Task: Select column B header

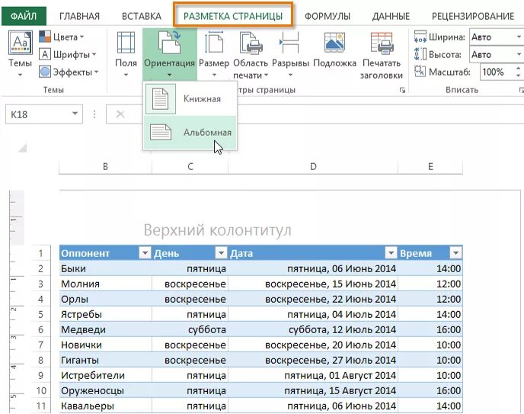Action: 105,166
